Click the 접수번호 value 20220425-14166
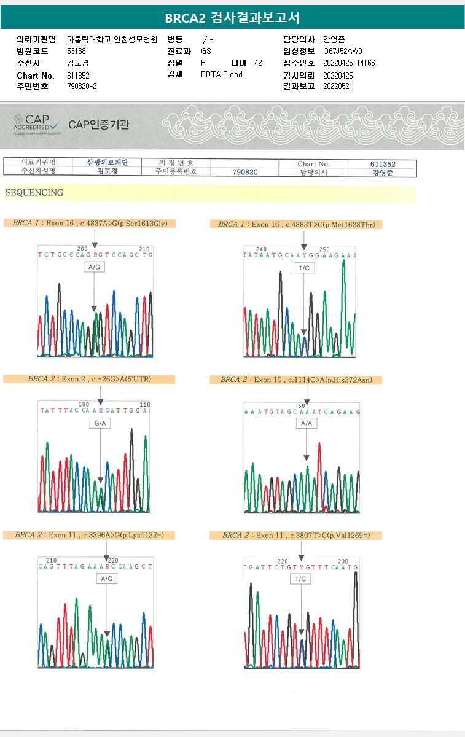Image resolution: width=465 pixels, height=737 pixels. (349, 63)
